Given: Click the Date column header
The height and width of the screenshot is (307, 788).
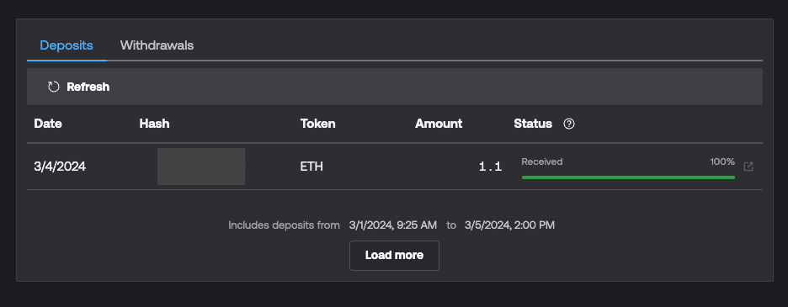Looking at the screenshot, I should (48, 124).
